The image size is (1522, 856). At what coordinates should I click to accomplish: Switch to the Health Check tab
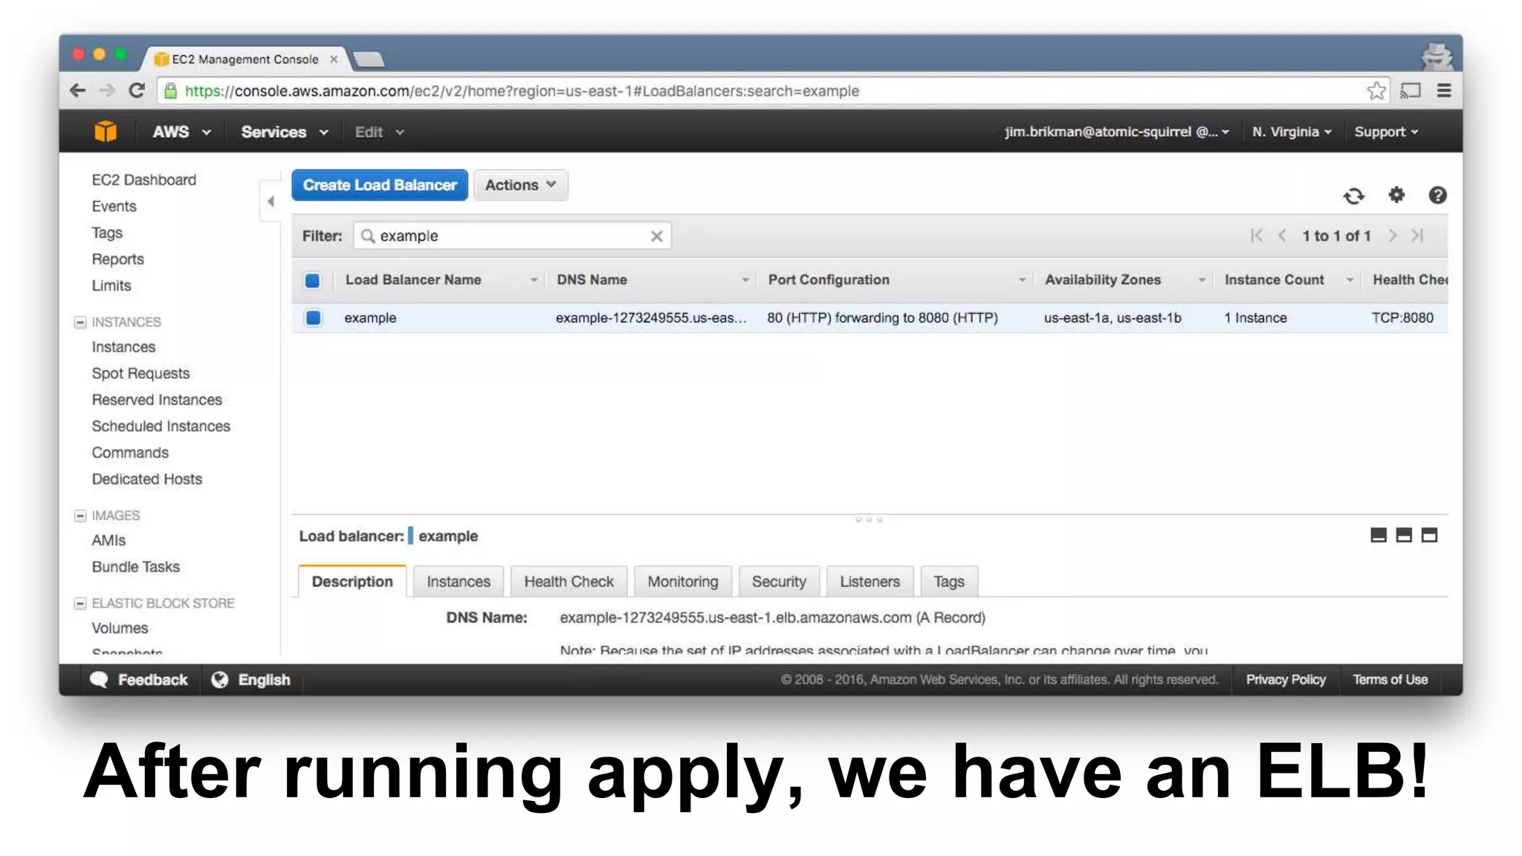click(569, 582)
